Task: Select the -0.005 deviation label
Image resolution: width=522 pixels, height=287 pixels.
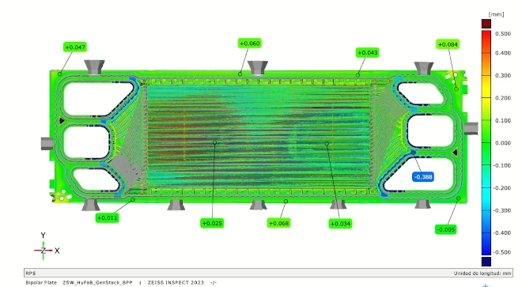Action: [445, 229]
